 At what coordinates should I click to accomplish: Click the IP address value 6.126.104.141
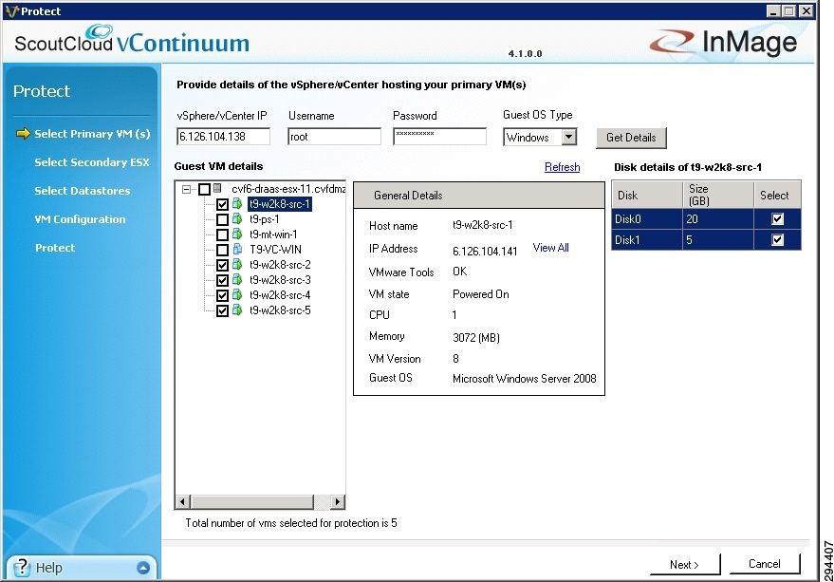[x=485, y=252]
